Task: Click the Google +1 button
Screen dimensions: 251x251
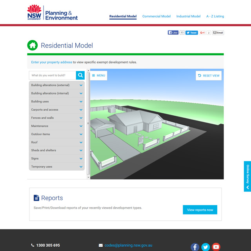Action: click(202, 33)
